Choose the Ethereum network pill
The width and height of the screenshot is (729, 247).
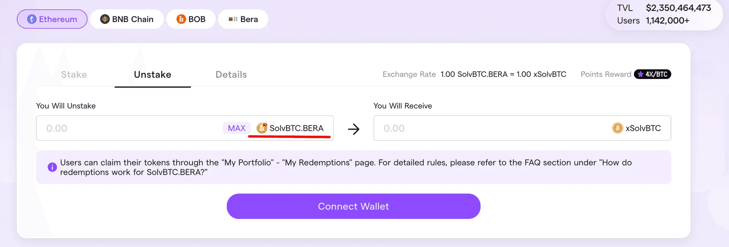pos(52,19)
